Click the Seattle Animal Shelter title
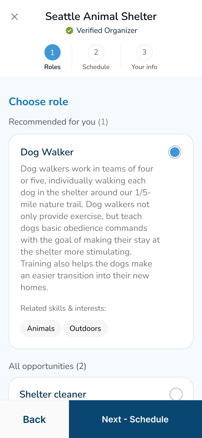This screenshot has width=202, height=438. tap(101, 16)
